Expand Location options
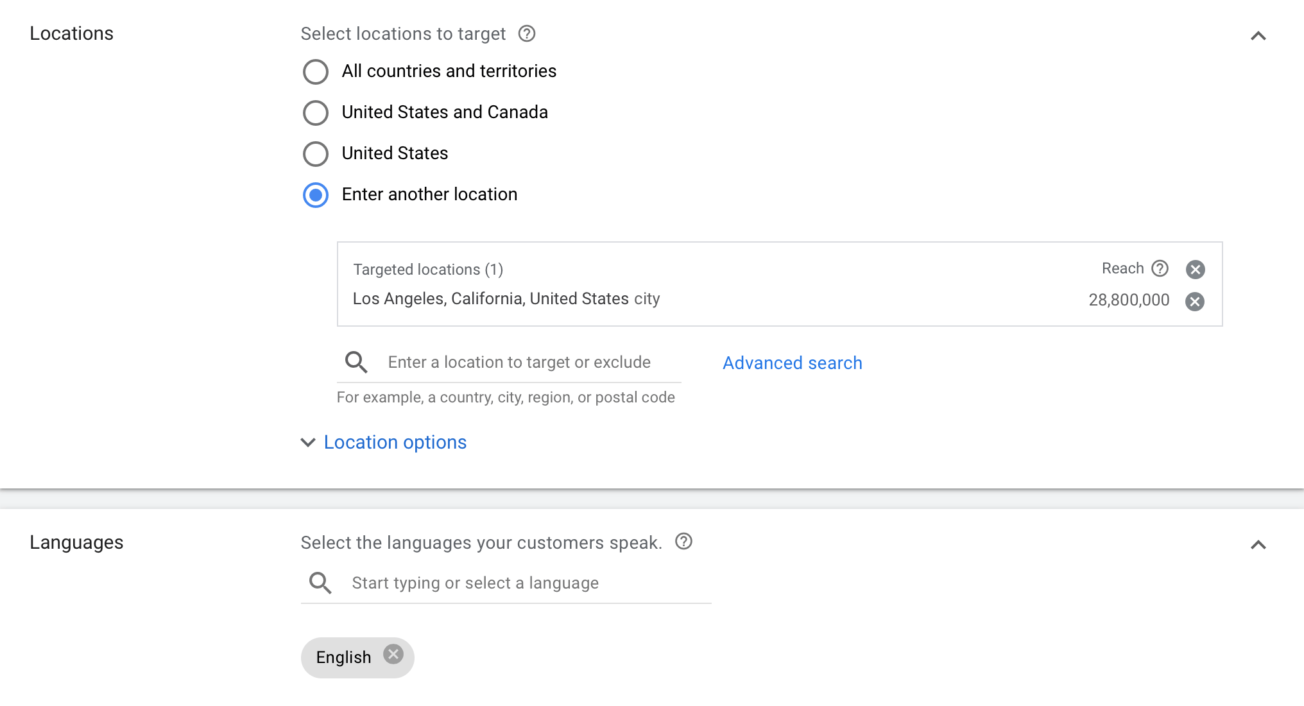This screenshot has height=706, width=1304. (x=308, y=442)
